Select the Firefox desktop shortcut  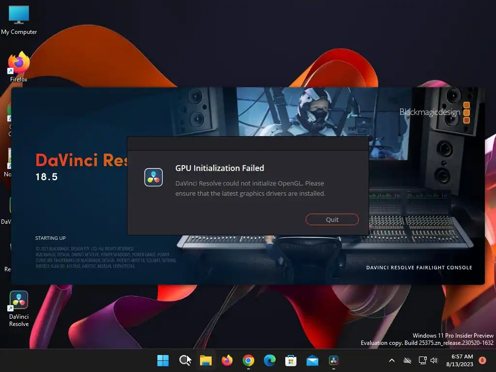pyautogui.click(x=19, y=67)
